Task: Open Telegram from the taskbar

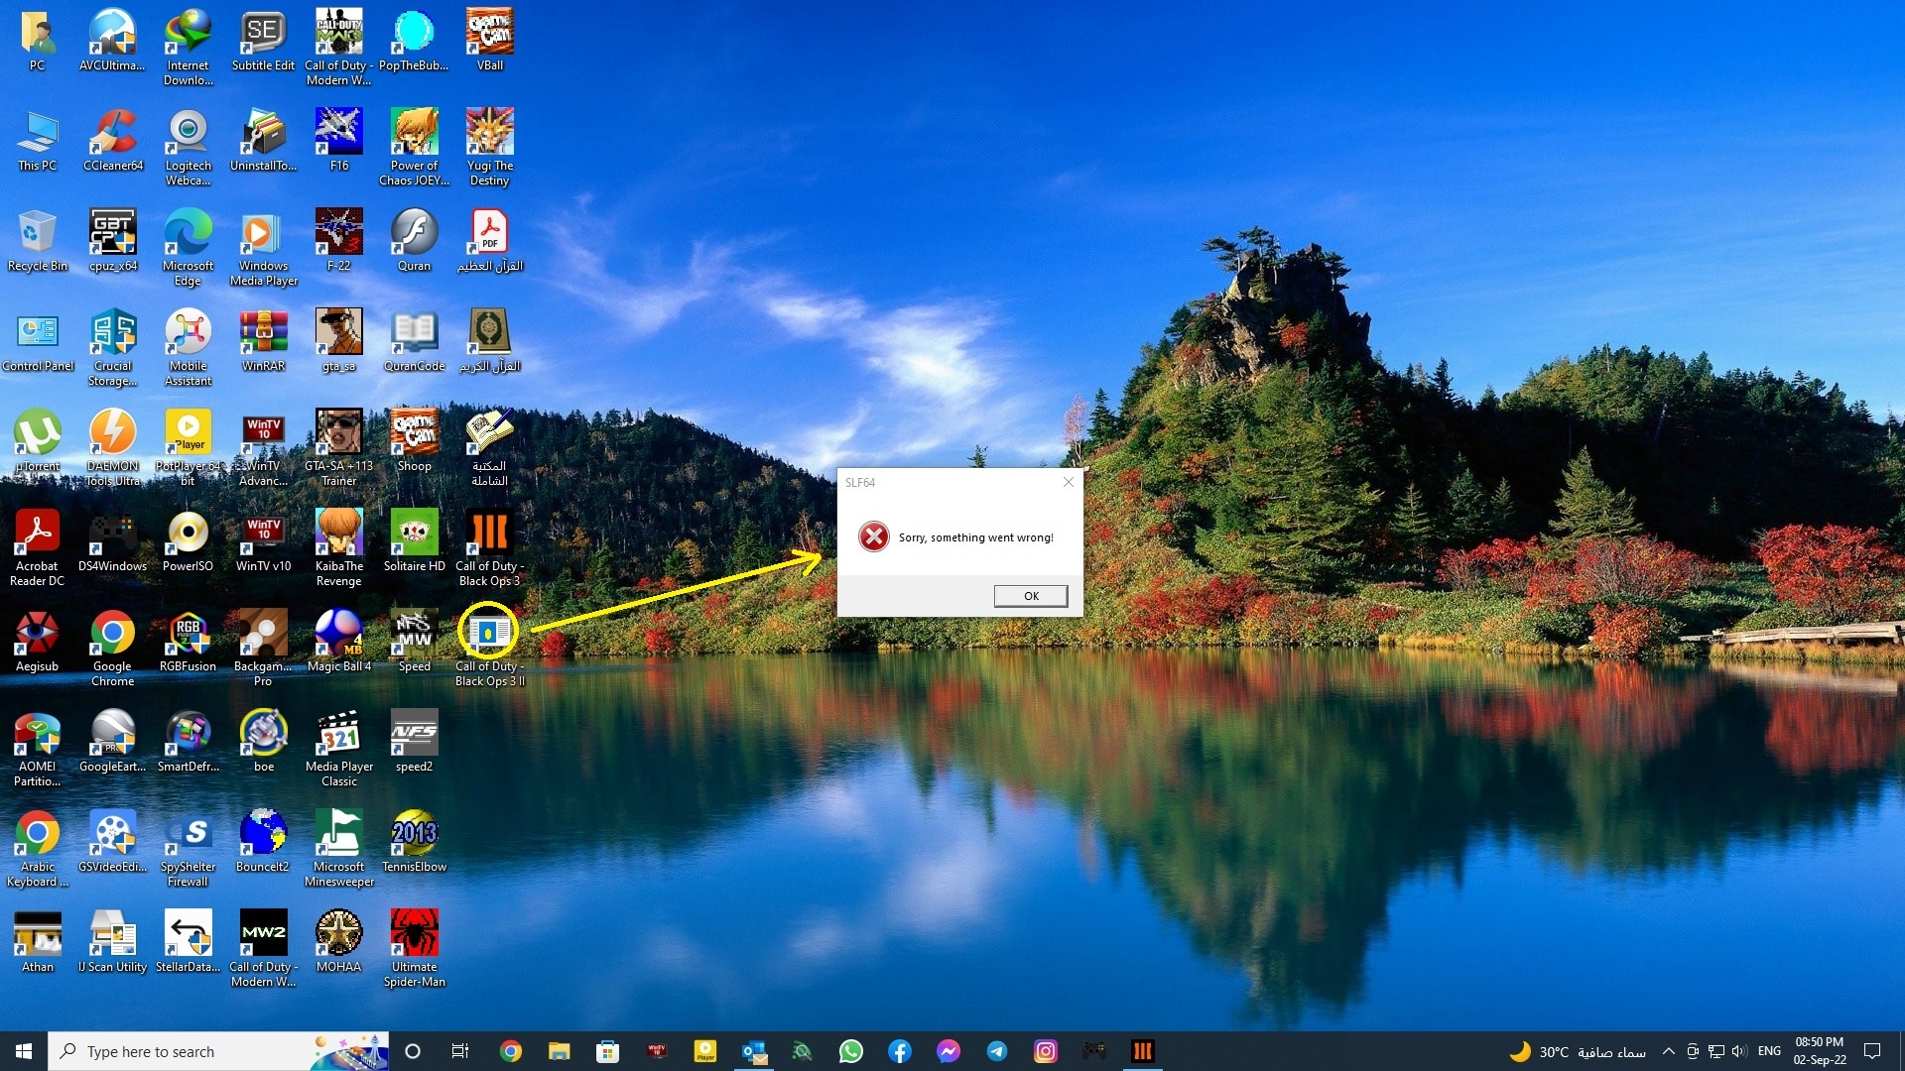Action: 997,1051
